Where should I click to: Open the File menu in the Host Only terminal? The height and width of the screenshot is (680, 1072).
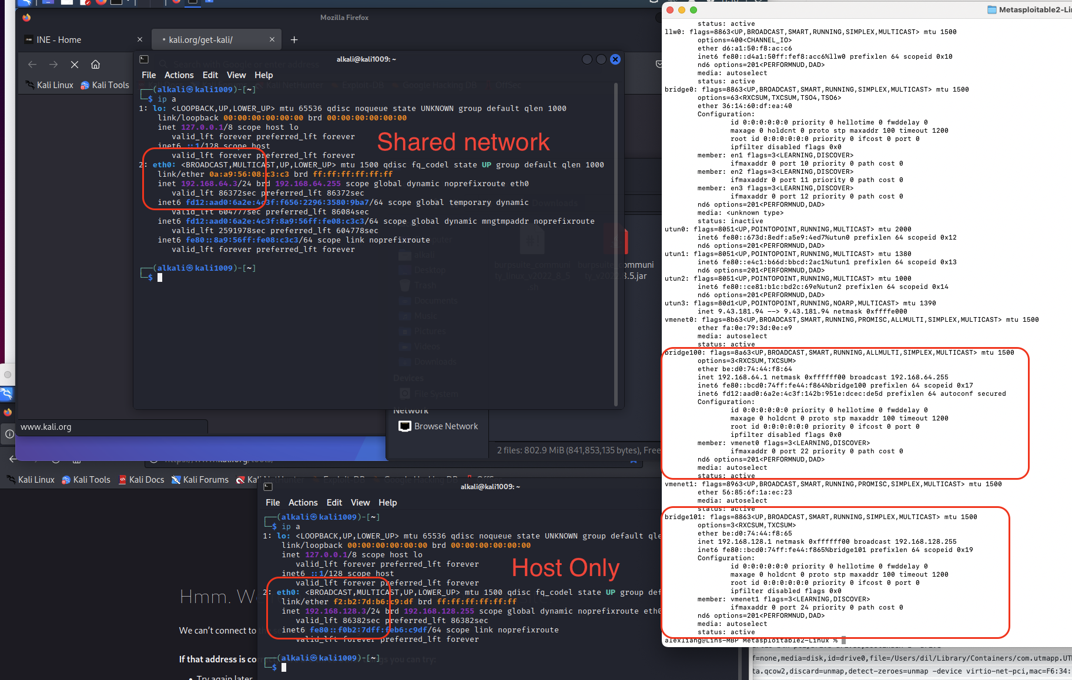point(273,503)
